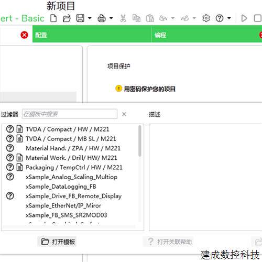Click the paste clipboard icon

150,18
